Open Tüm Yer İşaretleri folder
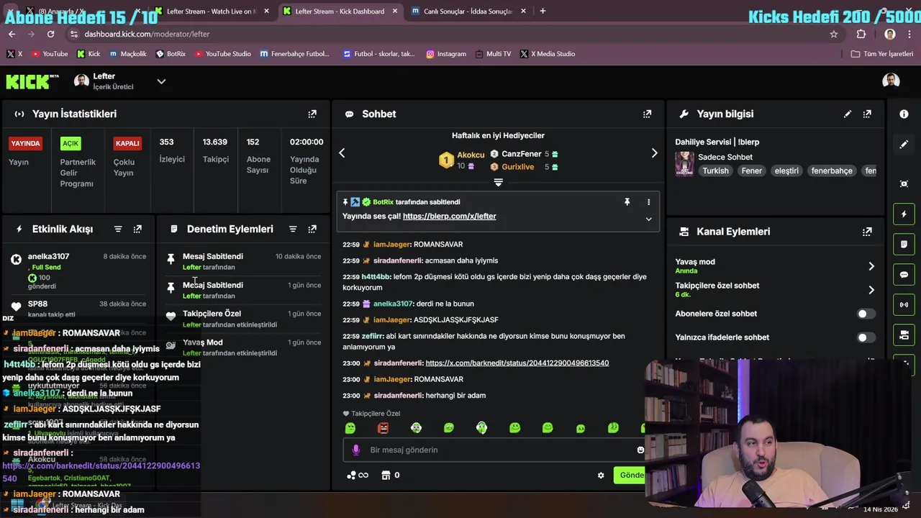 [x=881, y=54]
